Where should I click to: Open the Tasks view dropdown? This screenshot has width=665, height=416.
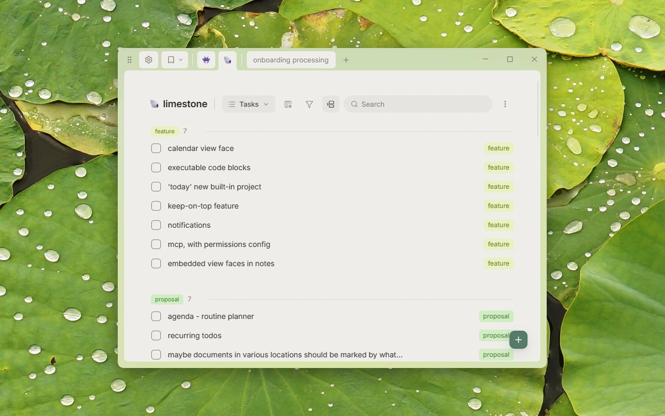(x=248, y=104)
